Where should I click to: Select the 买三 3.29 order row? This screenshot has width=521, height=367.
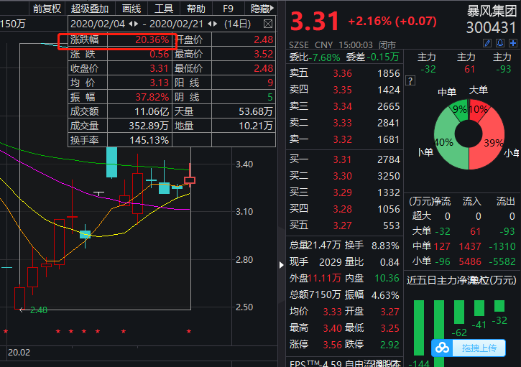344,192
